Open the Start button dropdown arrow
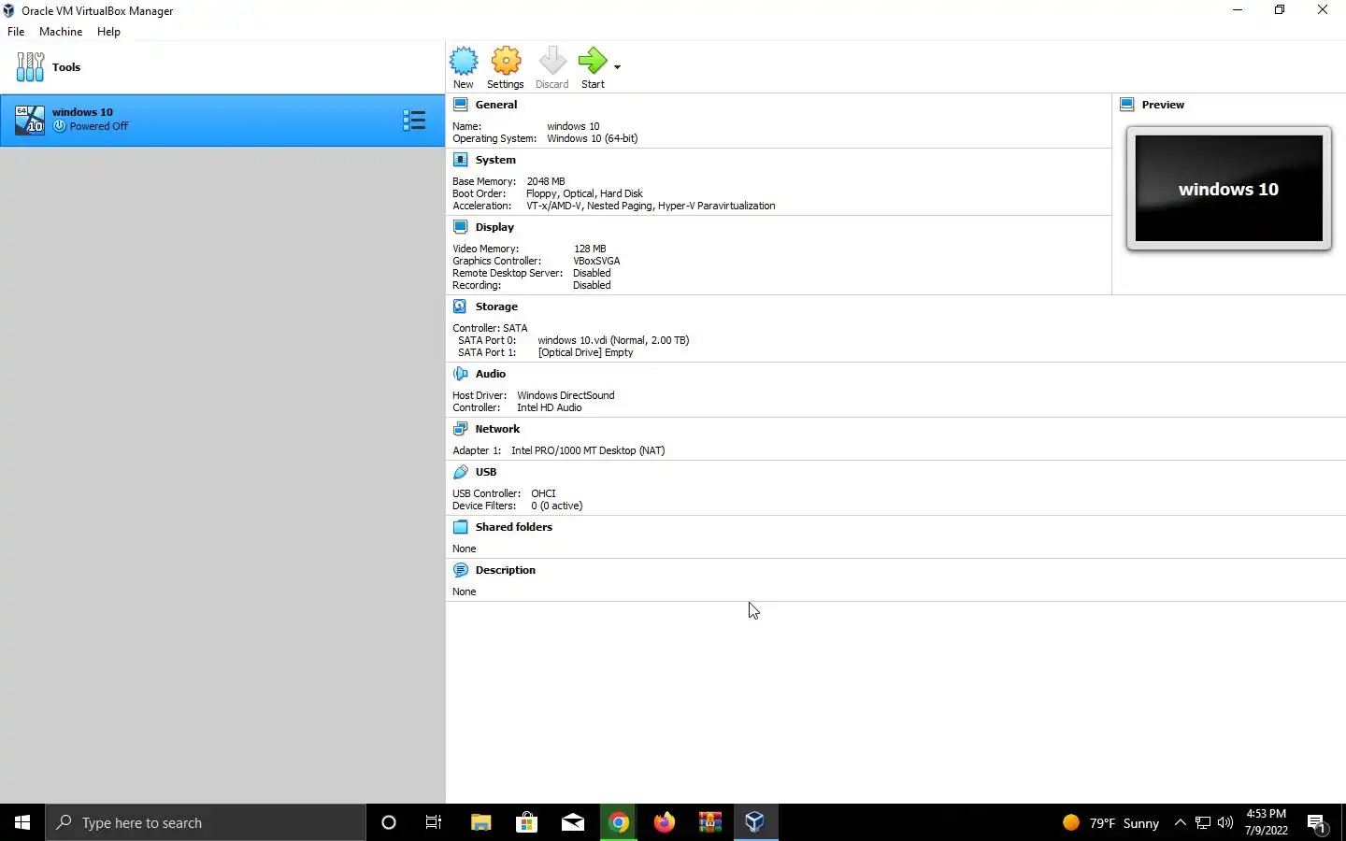Image resolution: width=1346 pixels, height=841 pixels. click(617, 67)
